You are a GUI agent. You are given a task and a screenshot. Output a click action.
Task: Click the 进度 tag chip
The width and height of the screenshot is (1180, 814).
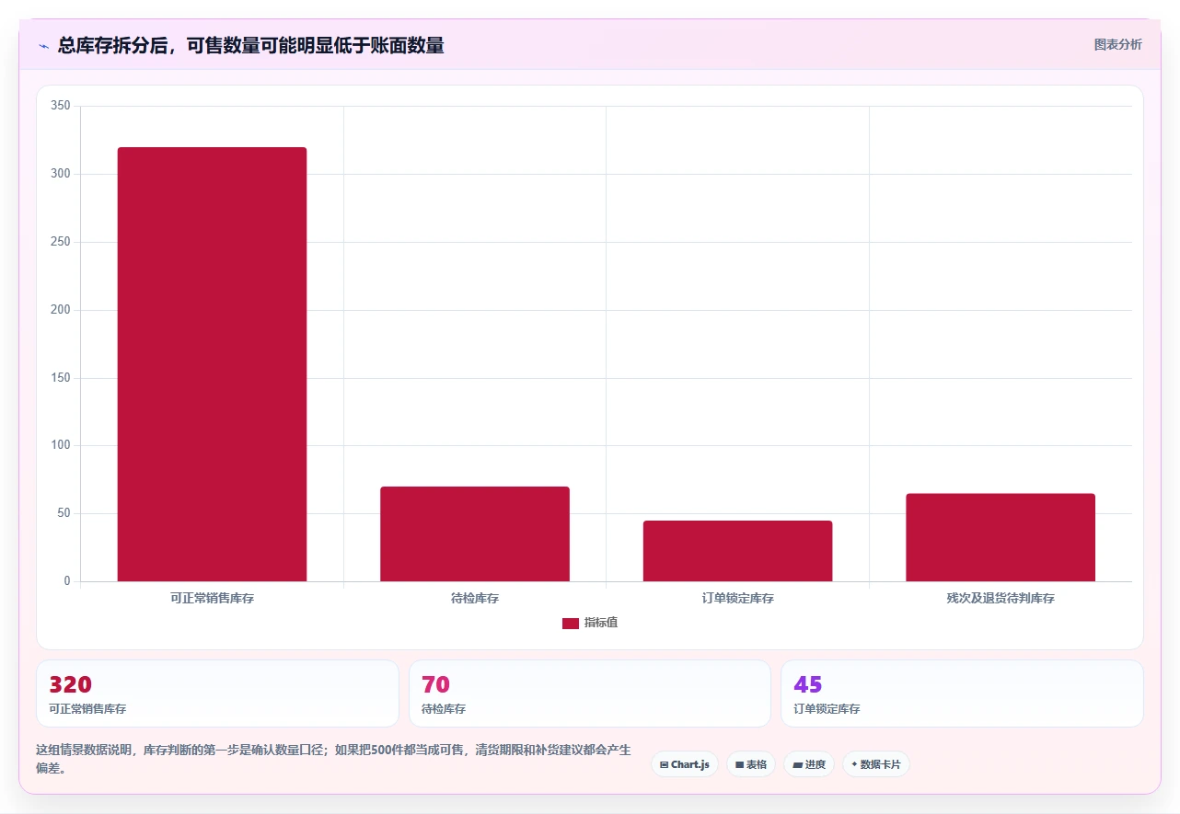coord(809,764)
